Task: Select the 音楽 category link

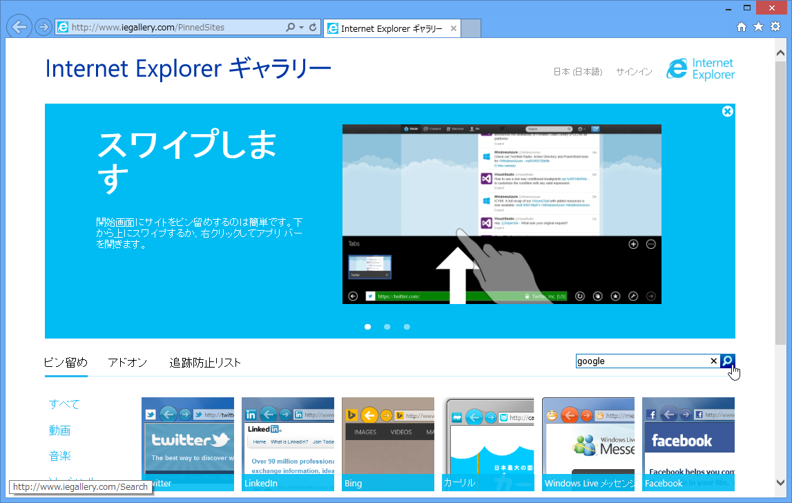Action: click(59, 456)
